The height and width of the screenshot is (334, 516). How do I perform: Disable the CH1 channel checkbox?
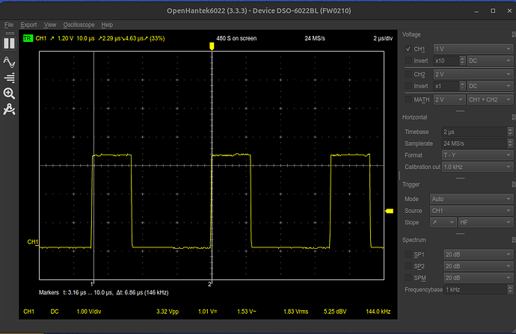pyautogui.click(x=408, y=49)
